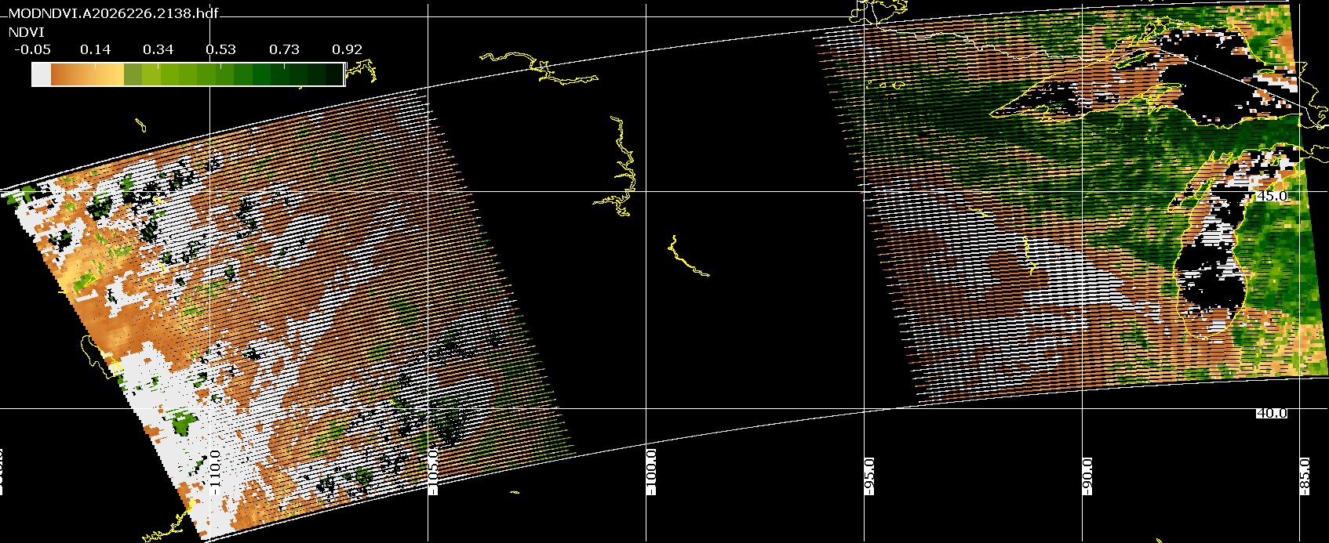Click the -90.0 longitude label

pos(1087,476)
